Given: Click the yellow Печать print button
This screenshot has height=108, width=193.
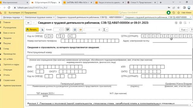Looking at the screenshot, I should point(32,30).
